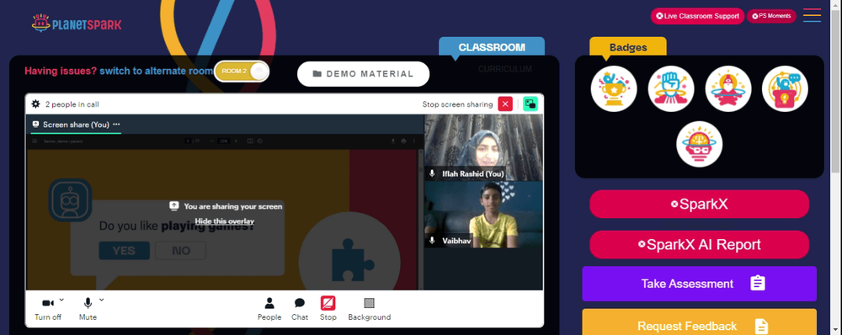The width and height of the screenshot is (842, 335).
Task: Open the Demo Material folder button
Action: (364, 74)
